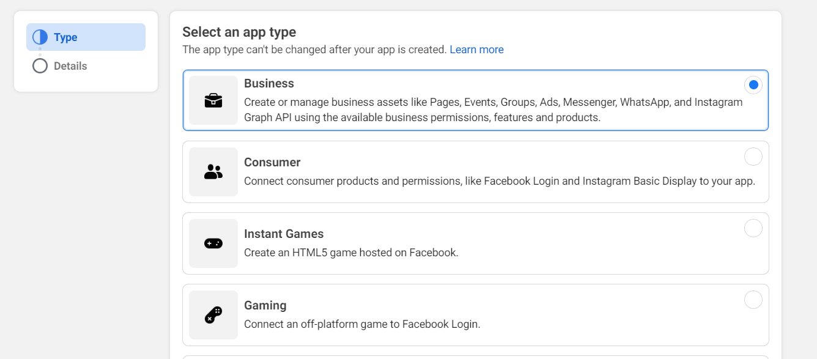
Task: Click the half-filled circle beside Type
Action: point(40,37)
